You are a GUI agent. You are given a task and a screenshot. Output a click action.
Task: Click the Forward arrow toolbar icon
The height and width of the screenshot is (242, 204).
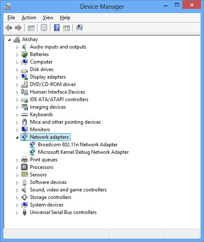(x=18, y=28)
